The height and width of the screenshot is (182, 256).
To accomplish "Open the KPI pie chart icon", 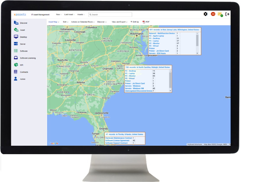I will (16, 65).
